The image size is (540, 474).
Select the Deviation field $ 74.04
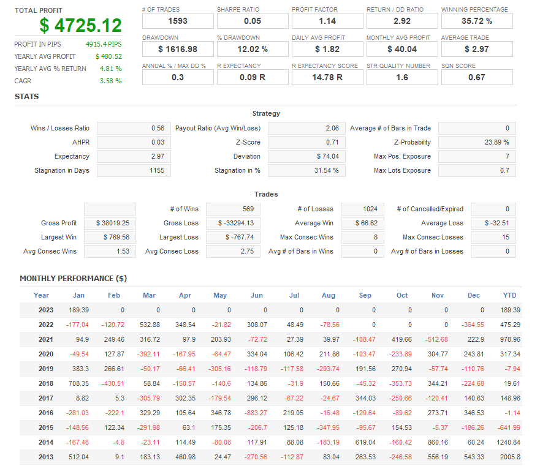click(x=306, y=157)
